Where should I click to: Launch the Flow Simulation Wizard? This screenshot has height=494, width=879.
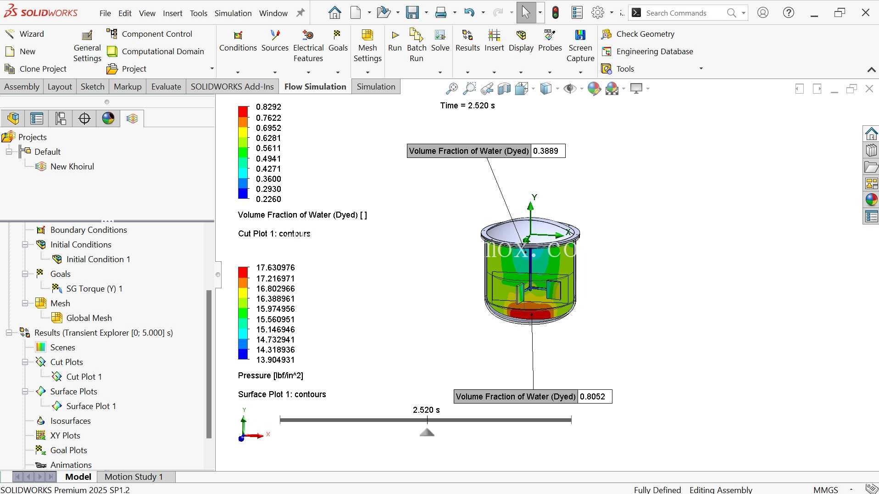[x=24, y=34]
